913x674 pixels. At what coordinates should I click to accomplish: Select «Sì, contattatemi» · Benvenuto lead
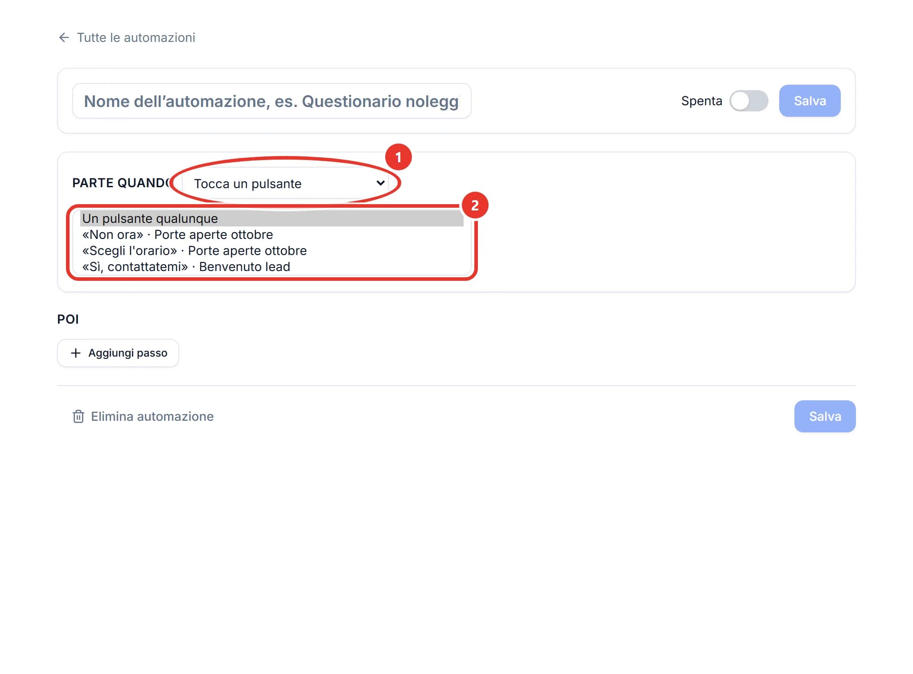(x=272, y=267)
